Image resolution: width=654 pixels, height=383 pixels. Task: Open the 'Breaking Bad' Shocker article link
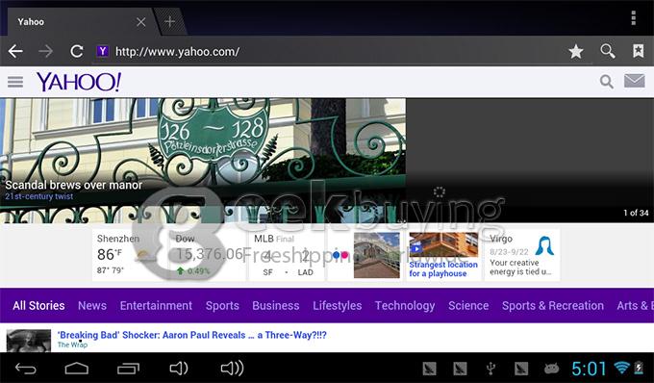[x=191, y=335]
